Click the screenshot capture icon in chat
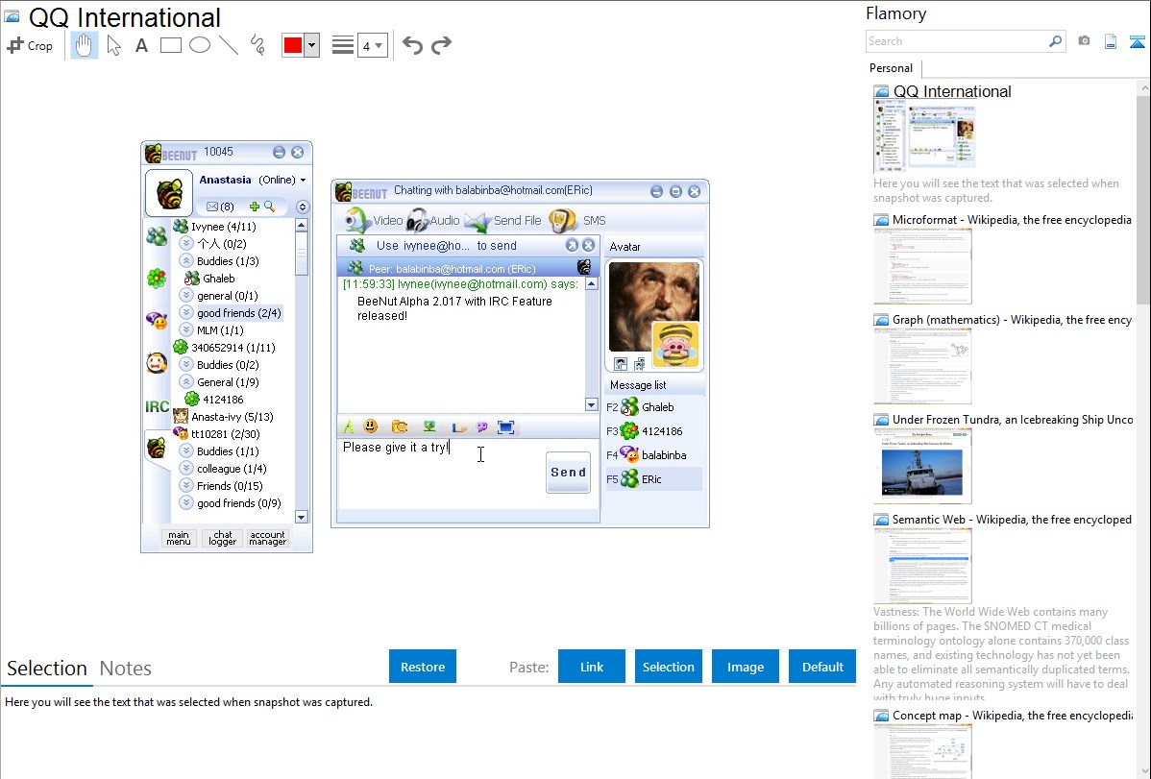 click(505, 426)
